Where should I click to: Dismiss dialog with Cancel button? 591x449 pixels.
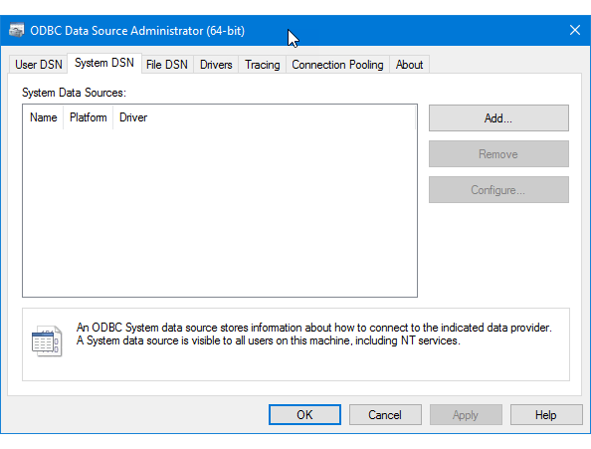pyautogui.click(x=385, y=415)
